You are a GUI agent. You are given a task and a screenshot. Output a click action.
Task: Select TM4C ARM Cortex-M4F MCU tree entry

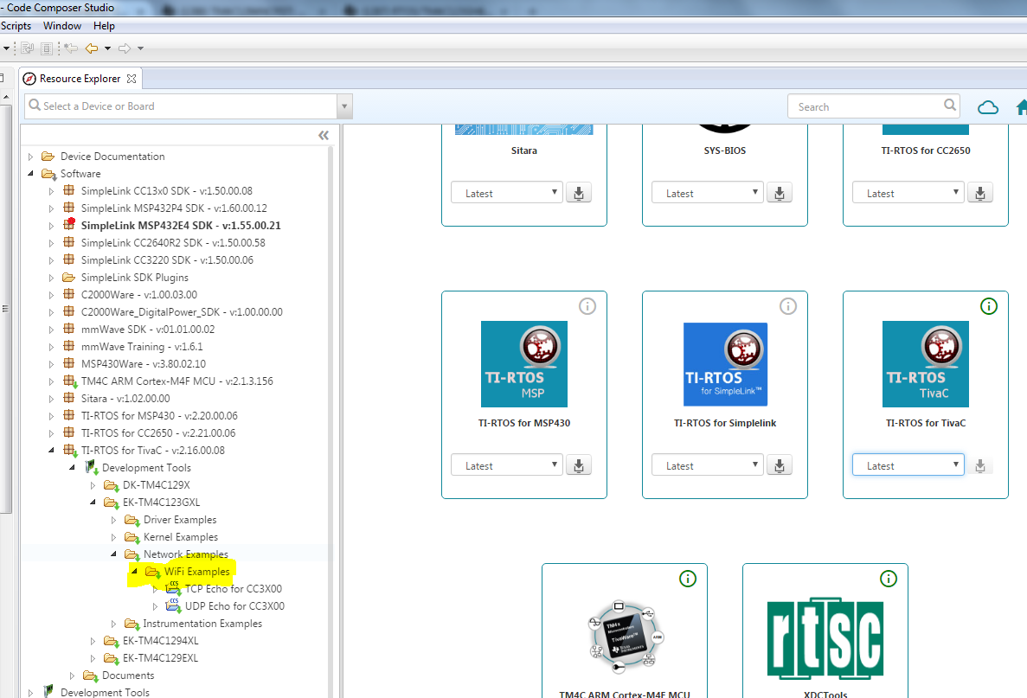(177, 381)
